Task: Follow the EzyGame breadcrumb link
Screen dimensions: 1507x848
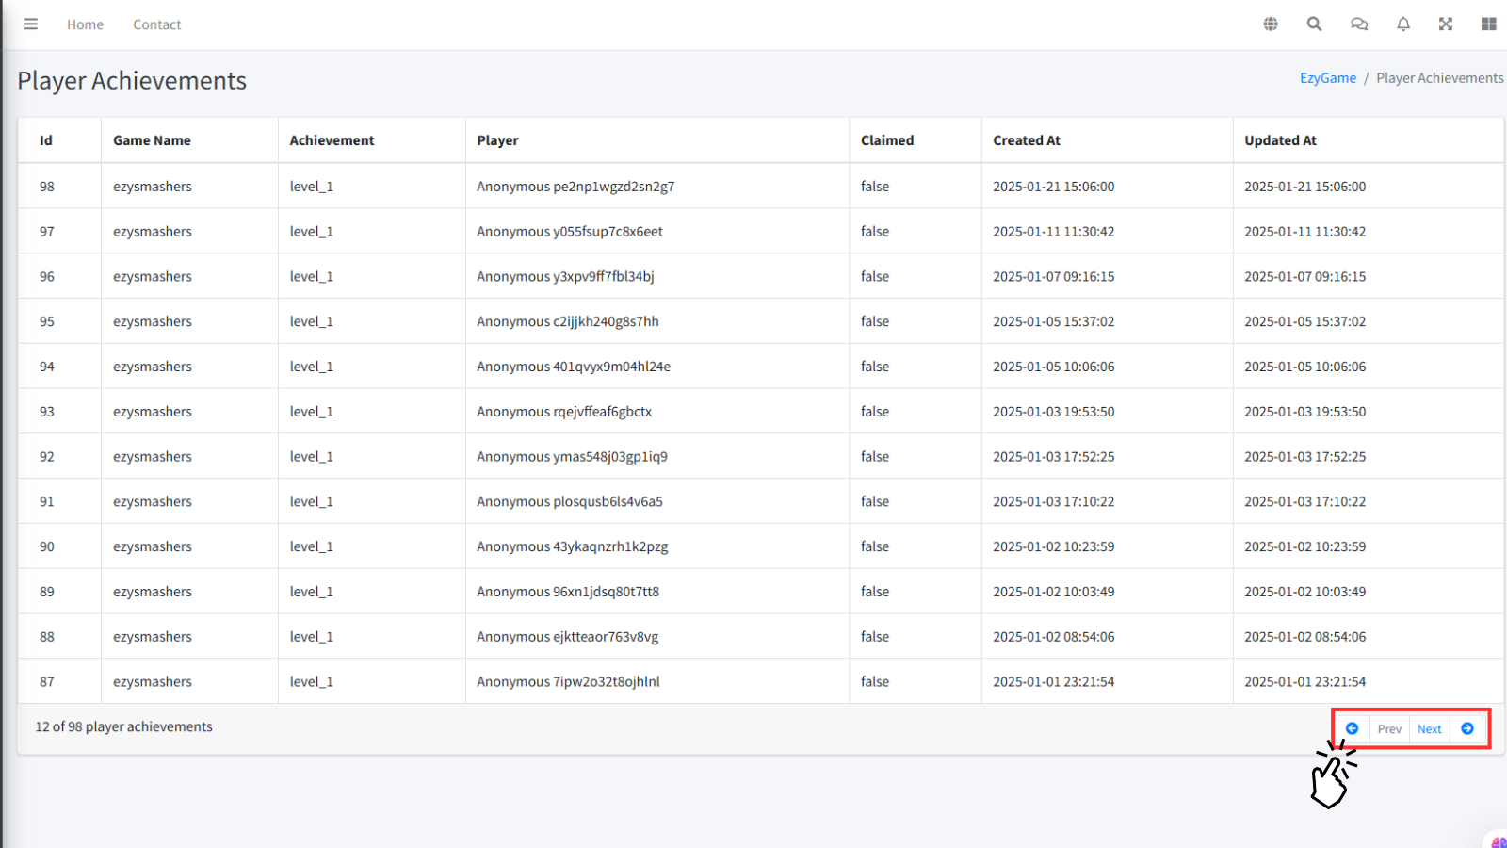Action: [1327, 78]
